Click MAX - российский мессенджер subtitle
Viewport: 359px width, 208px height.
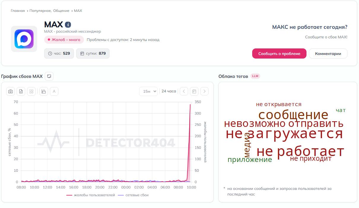(72, 31)
